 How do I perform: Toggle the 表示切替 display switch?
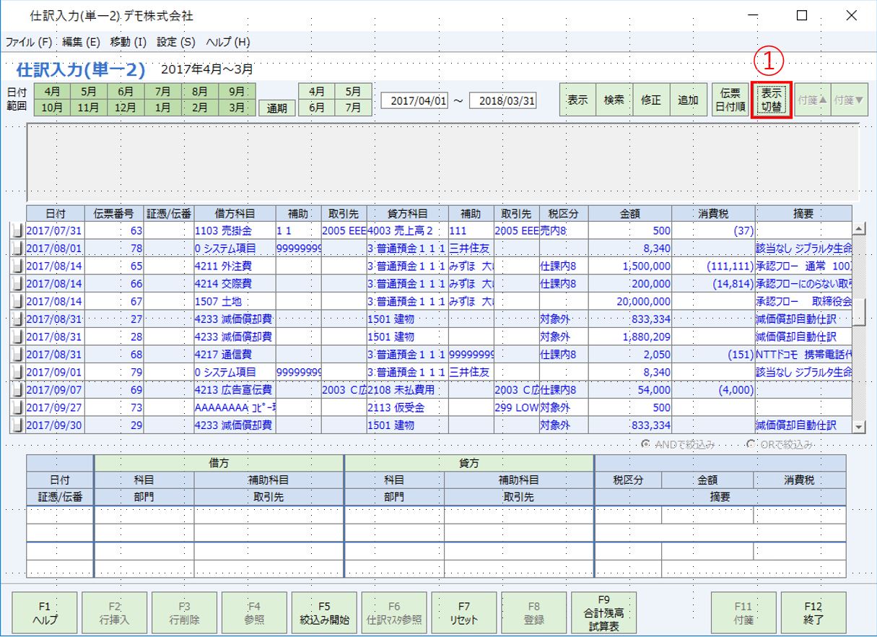[770, 100]
